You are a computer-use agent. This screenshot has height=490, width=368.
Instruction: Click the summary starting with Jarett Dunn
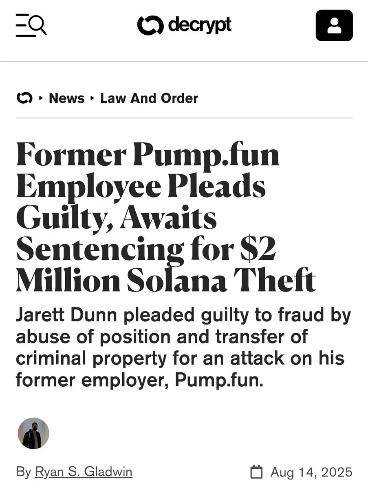click(x=183, y=347)
